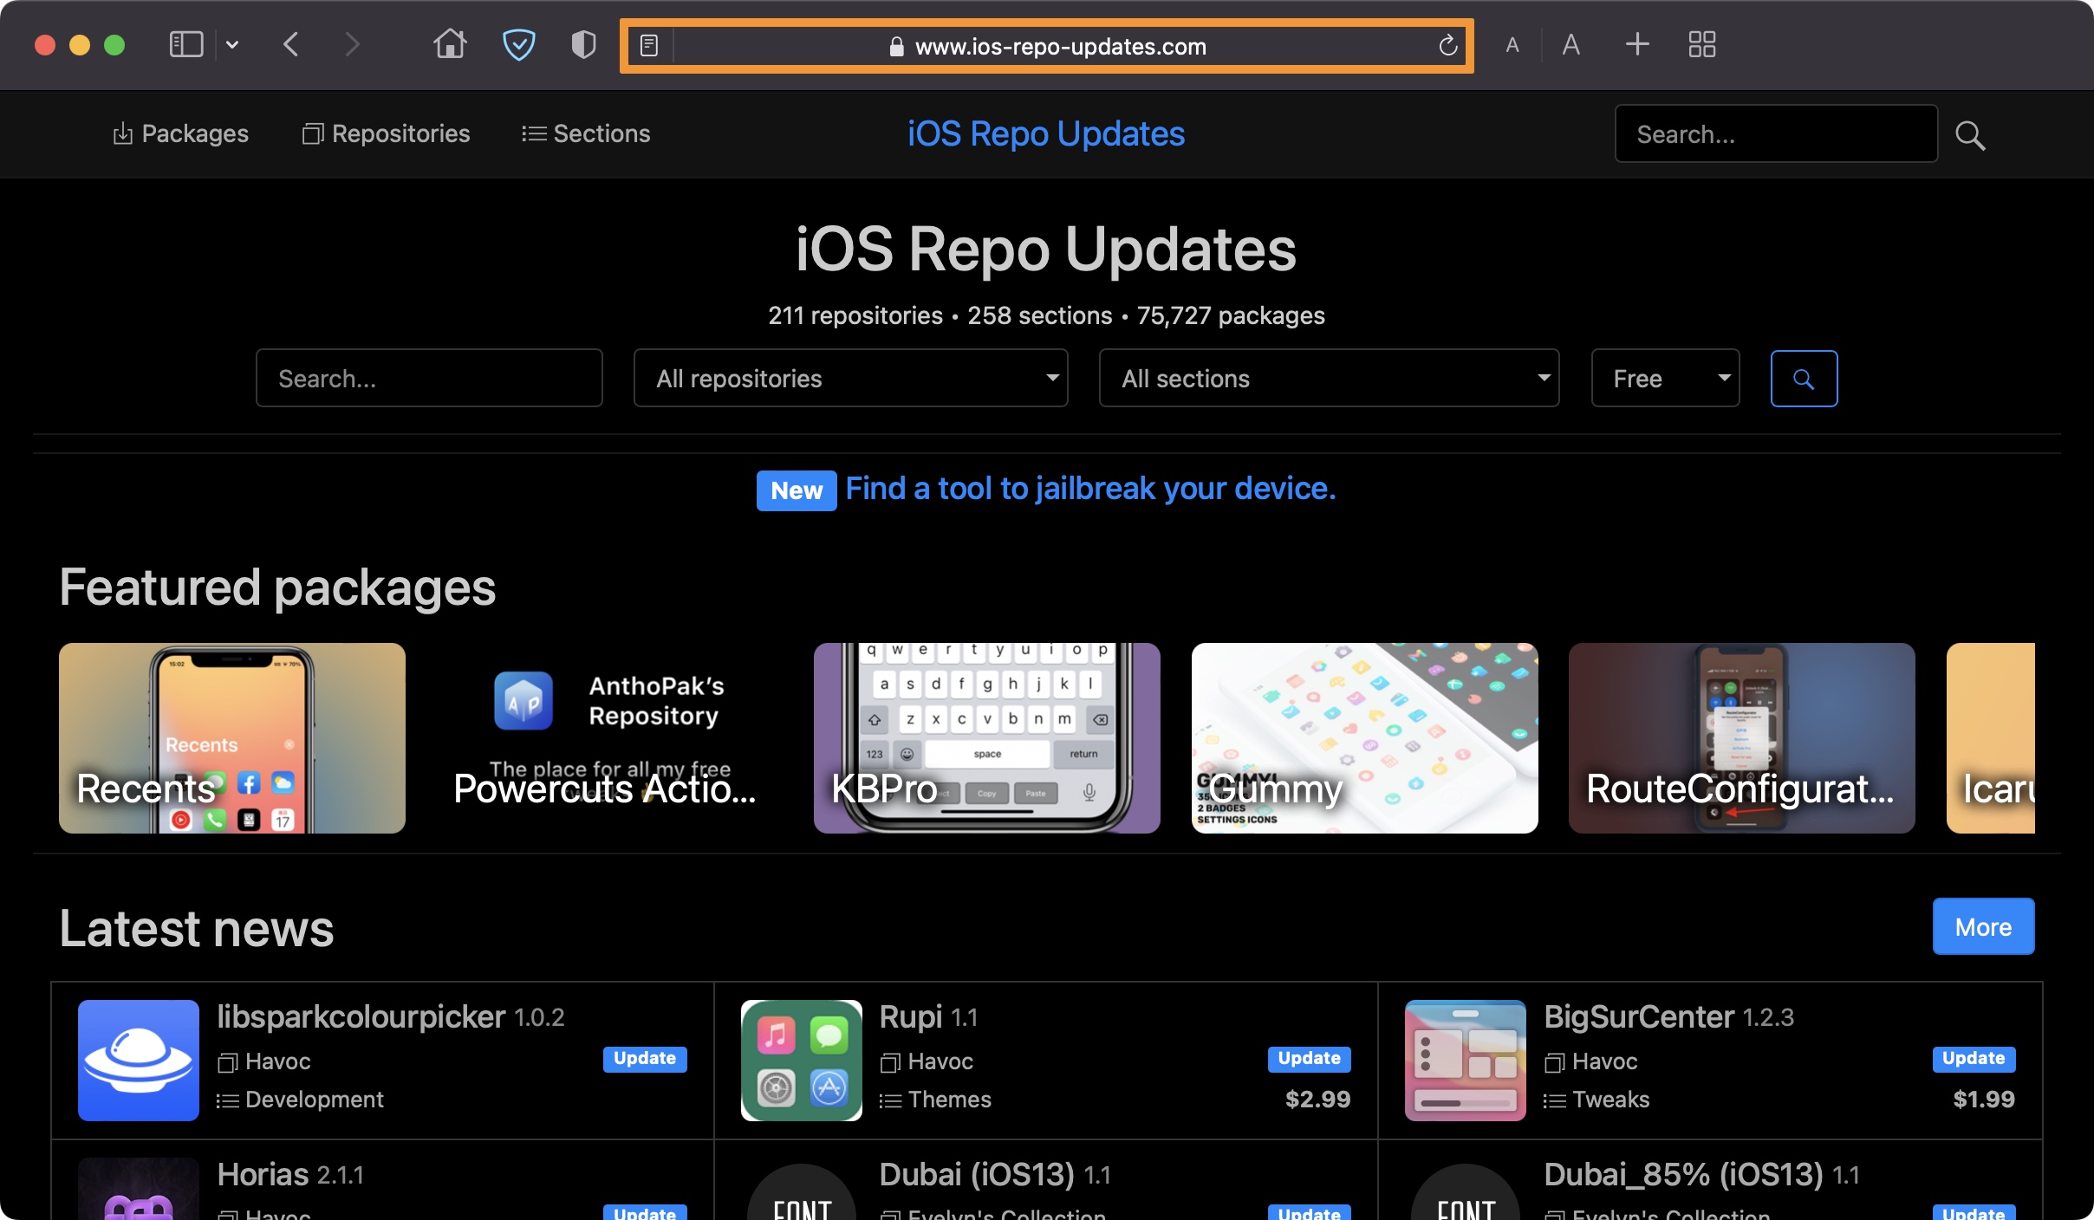Open the Dubai (iOS13) FONT icon

point(802,1192)
